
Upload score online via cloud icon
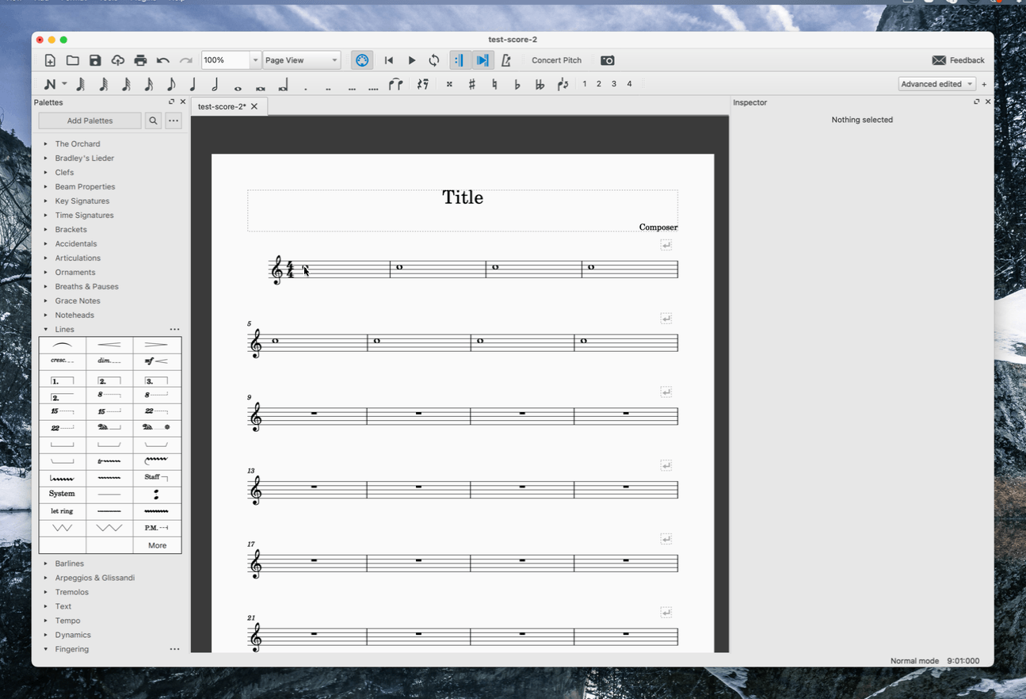click(117, 60)
